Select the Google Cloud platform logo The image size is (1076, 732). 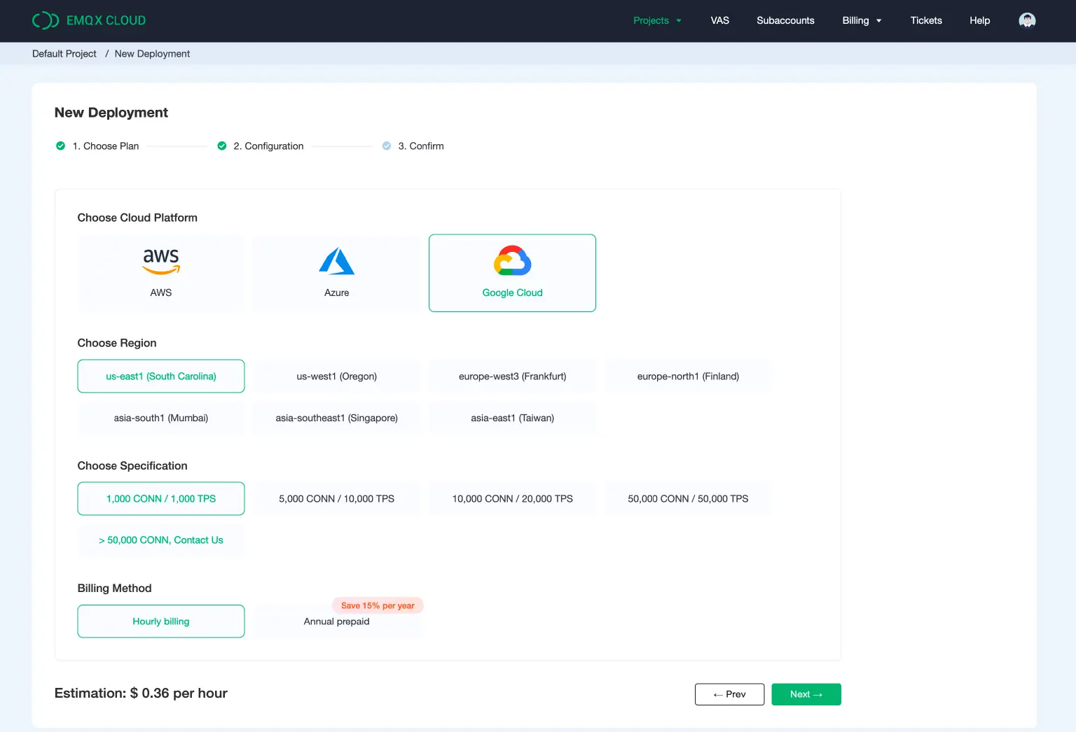point(512,262)
